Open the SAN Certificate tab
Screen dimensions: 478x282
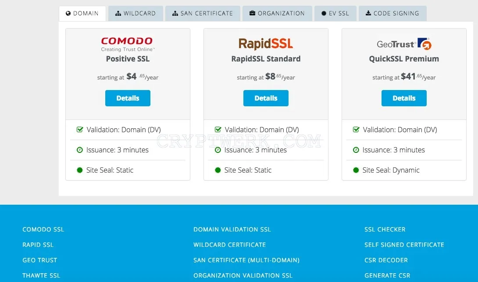point(203,14)
